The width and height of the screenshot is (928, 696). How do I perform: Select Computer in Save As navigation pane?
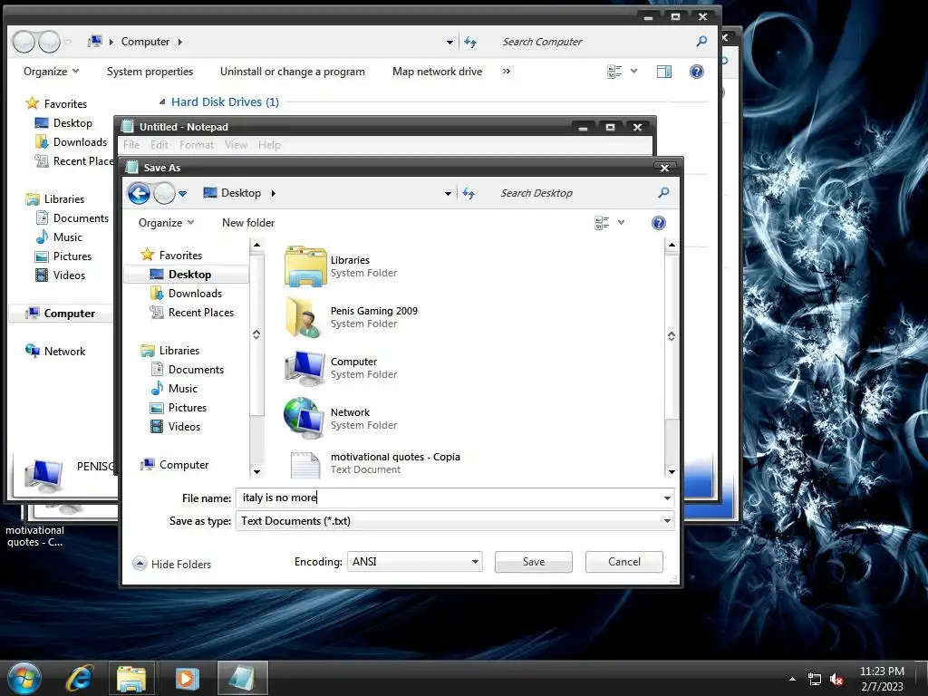(183, 465)
